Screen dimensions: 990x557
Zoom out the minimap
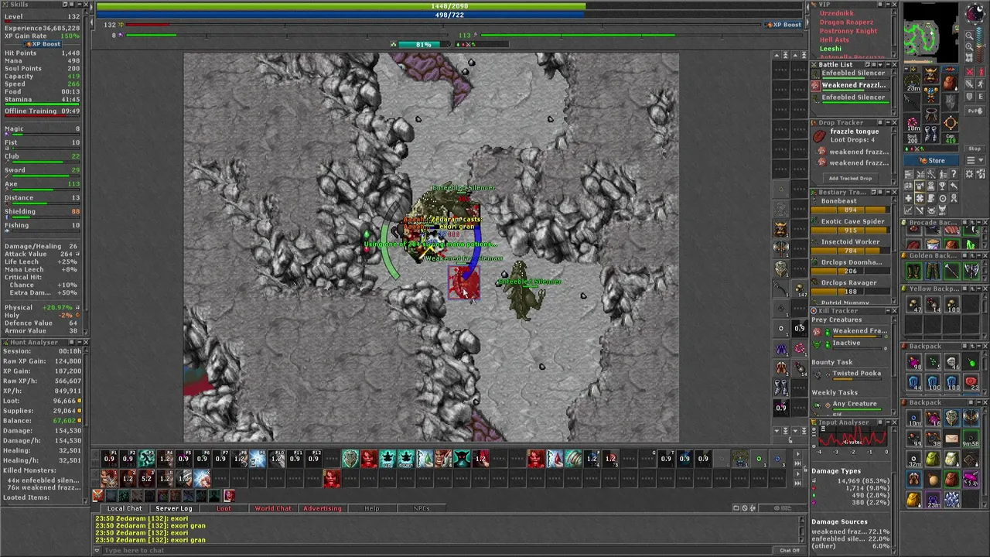tap(969, 35)
